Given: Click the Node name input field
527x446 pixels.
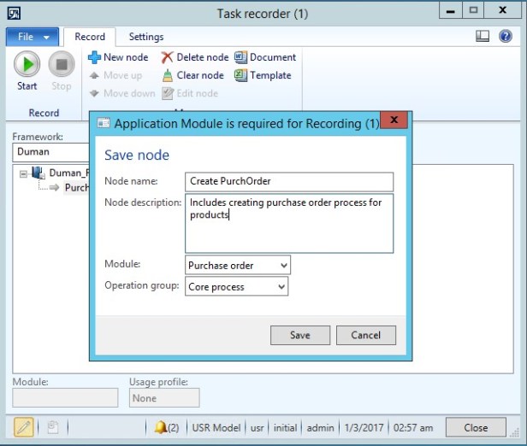Looking at the screenshot, I should point(288,181).
